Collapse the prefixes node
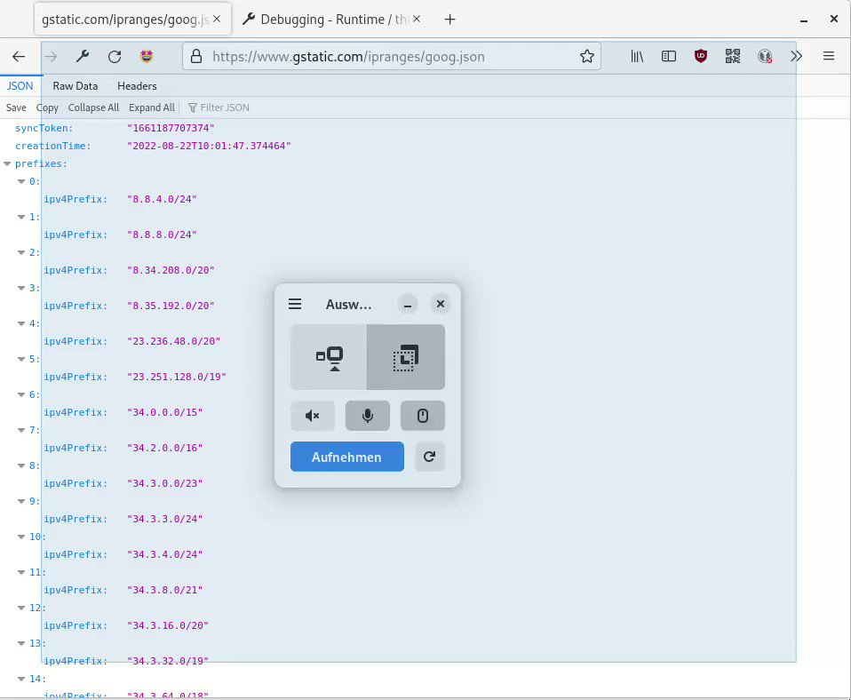The image size is (851, 700). [7, 163]
